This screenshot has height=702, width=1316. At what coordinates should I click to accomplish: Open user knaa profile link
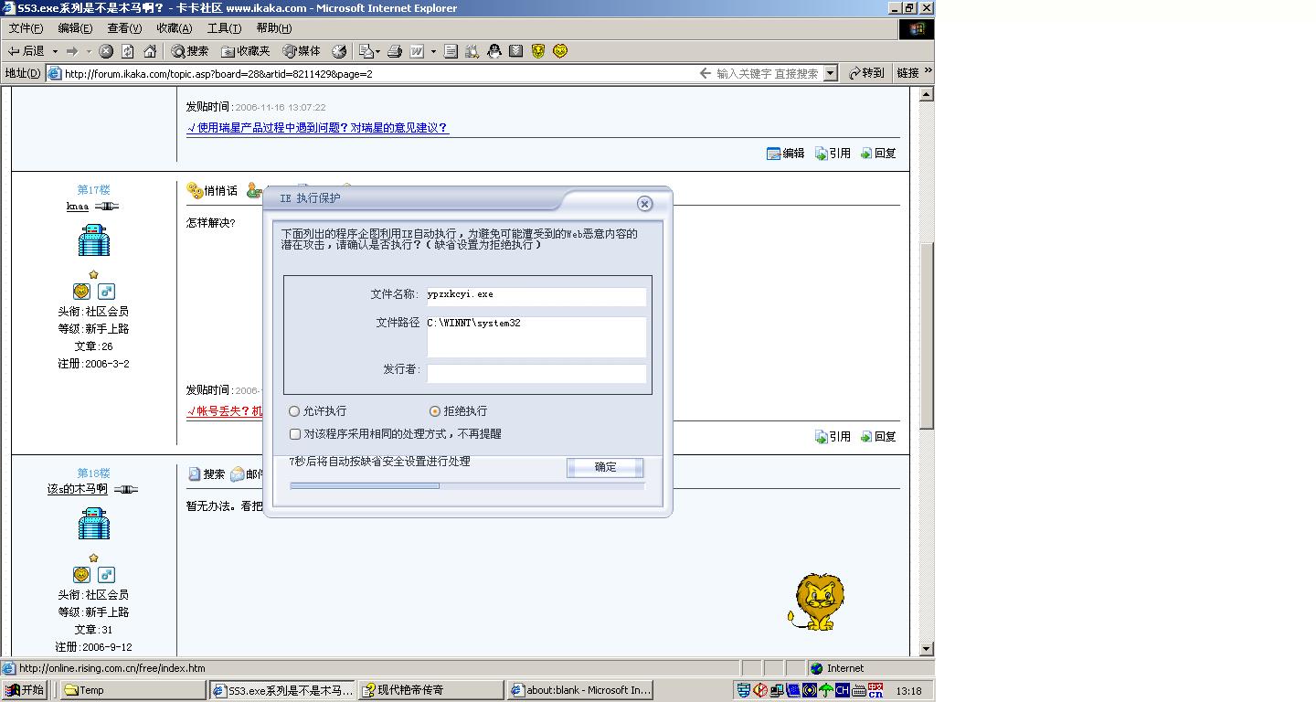[78, 207]
